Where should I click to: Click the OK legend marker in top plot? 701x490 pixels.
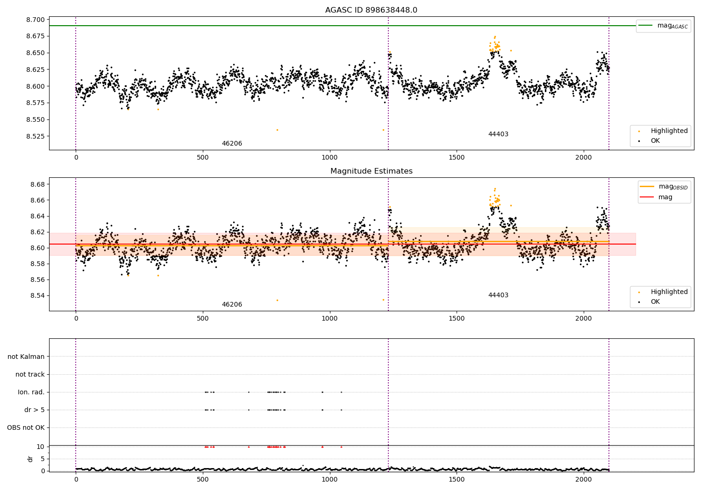coord(639,141)
